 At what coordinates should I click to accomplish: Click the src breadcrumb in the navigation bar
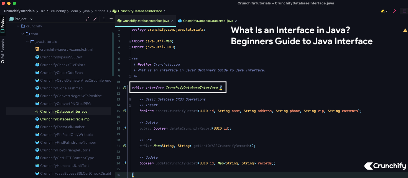click(x=43, y=11)
